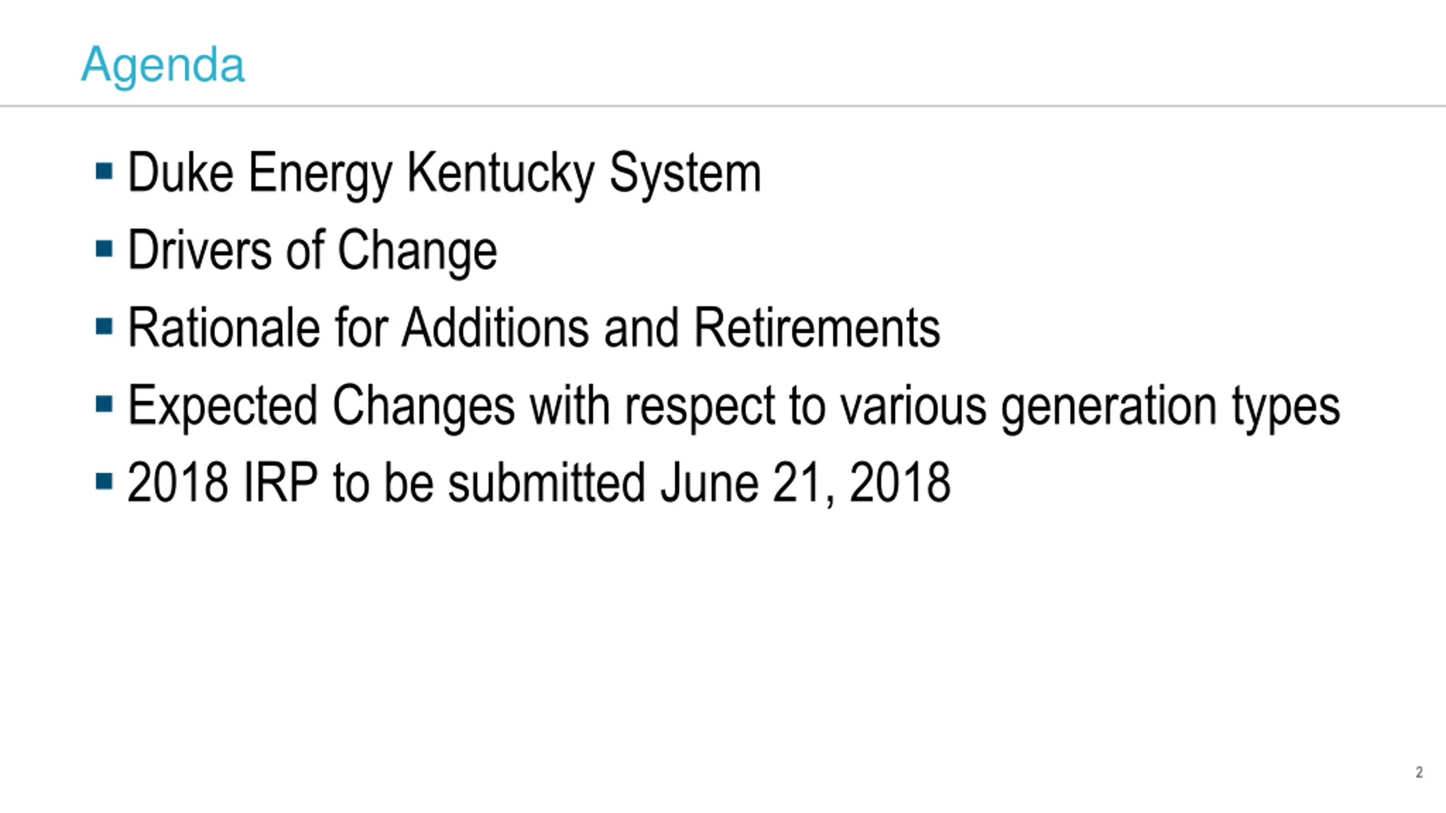This screenshot has width=1446, height=813.
Task: Click the bullet square before Duke Energy Kentucky System
Action: [104, 171]
